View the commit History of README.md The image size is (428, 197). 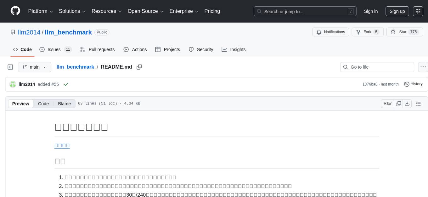(x=413, y=84)
